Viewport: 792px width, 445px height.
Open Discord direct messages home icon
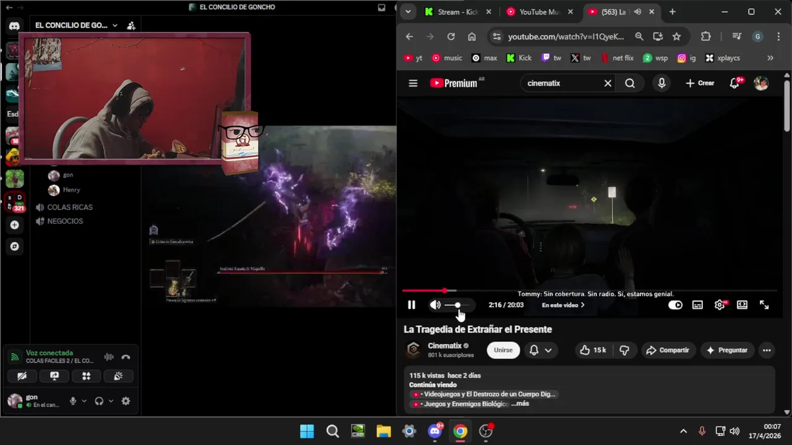click(x=14, y=25)
